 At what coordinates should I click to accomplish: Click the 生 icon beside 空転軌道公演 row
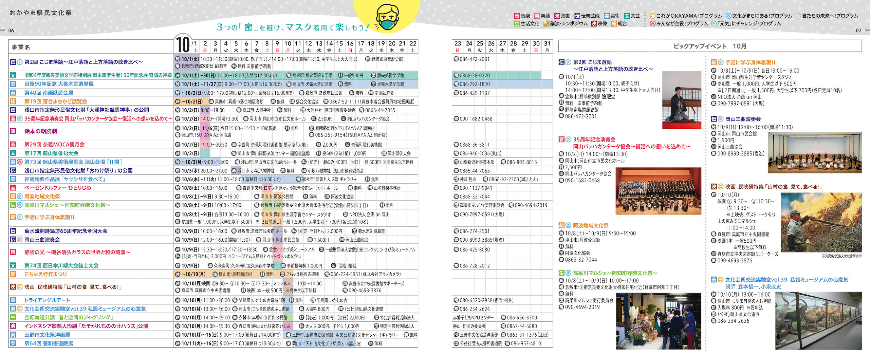click(13, 317)
